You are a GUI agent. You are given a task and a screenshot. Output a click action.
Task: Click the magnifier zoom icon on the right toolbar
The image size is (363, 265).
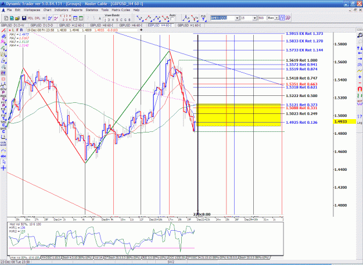tap(360, 35)
